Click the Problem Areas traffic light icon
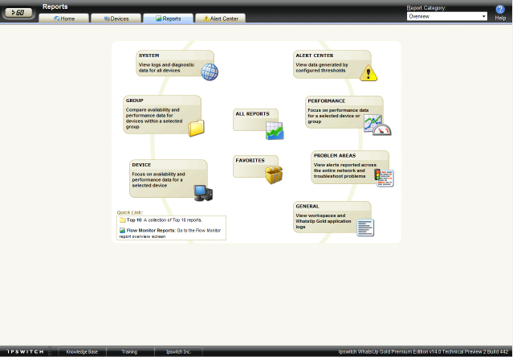 coord(385,178)
